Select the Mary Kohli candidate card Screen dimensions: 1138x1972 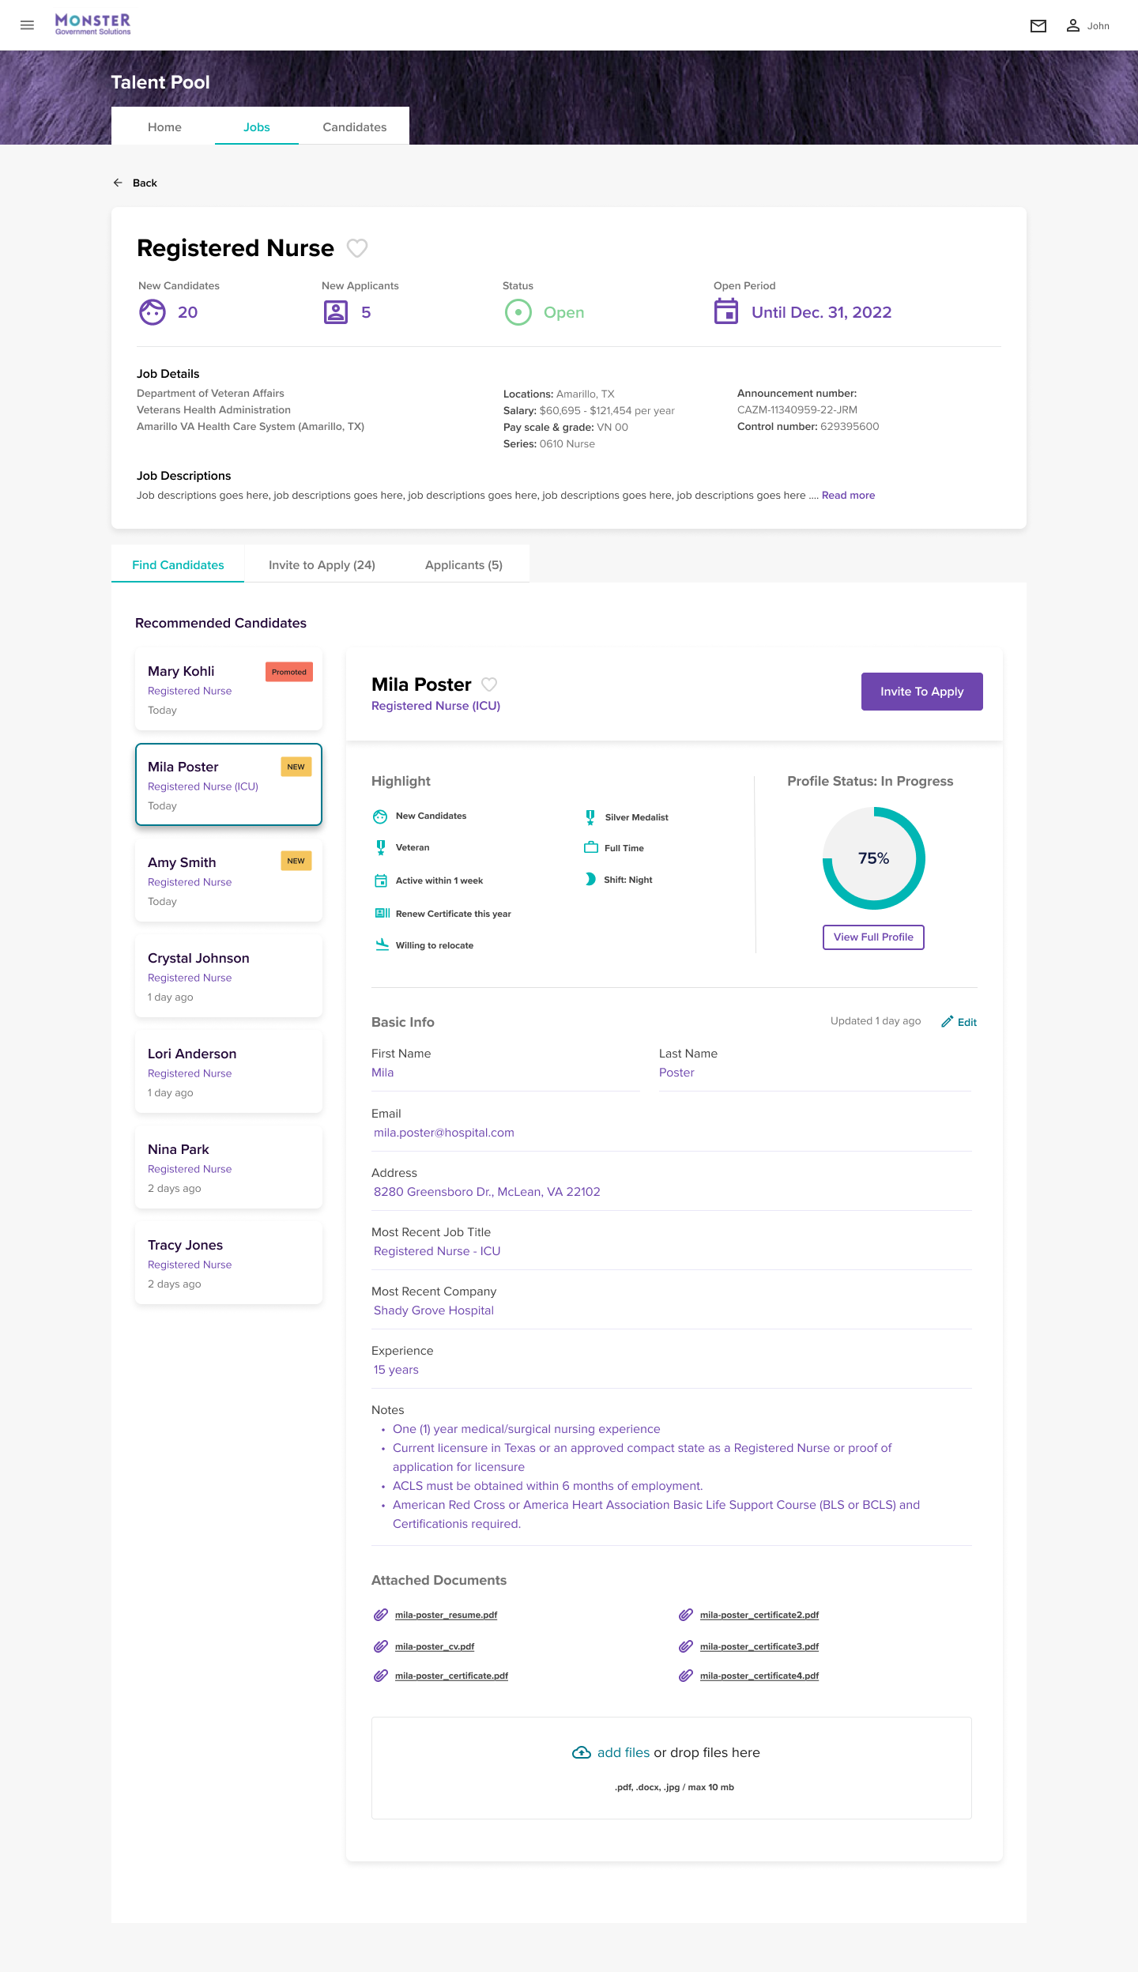pyautogui.click(x=228, y=689)
